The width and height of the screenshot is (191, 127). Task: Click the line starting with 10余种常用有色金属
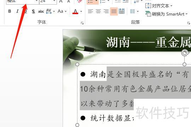pyautogui.click(x=135, y=89)
